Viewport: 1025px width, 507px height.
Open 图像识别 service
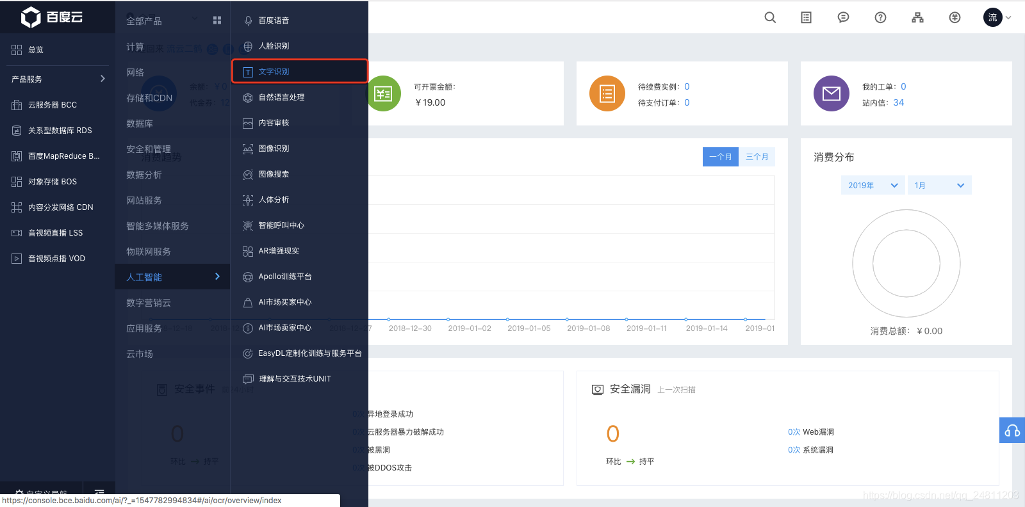(x=299, y=149)
